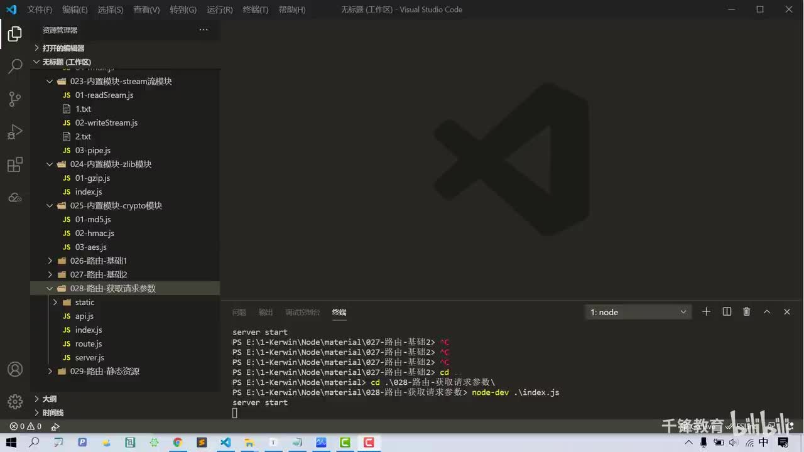Expand the 大纲 section
804x452 pixels.
tap(125, 399)
